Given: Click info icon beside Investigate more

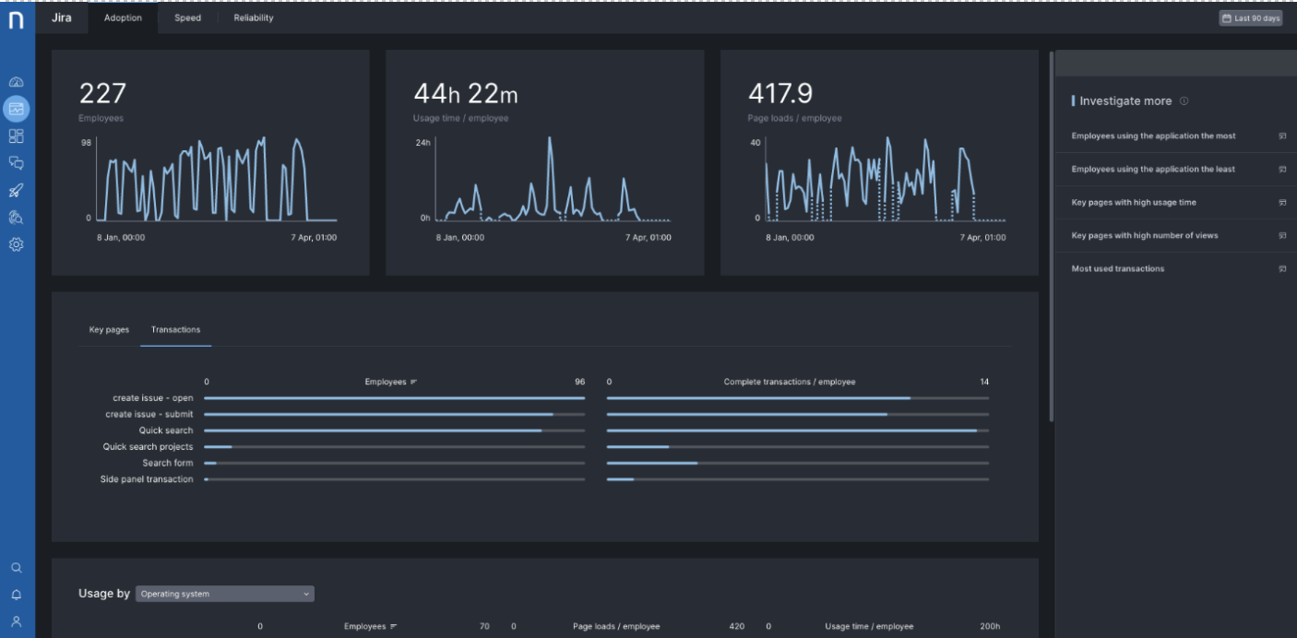Looking at the screenshot, I should tap(1184, 101).
